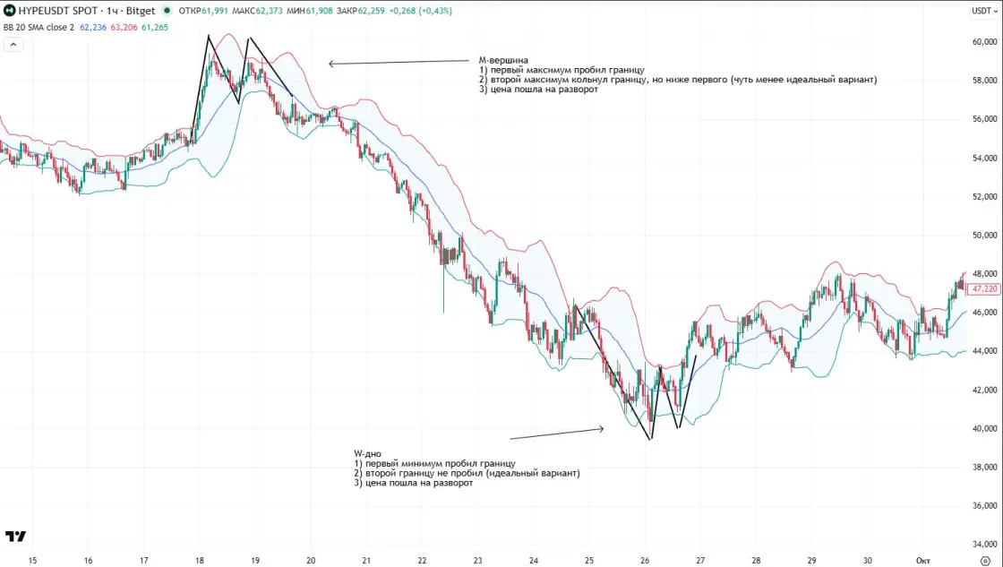Select the М-вершина text annotation
The width and height of the screenshot is (1003, 567).
678,75
